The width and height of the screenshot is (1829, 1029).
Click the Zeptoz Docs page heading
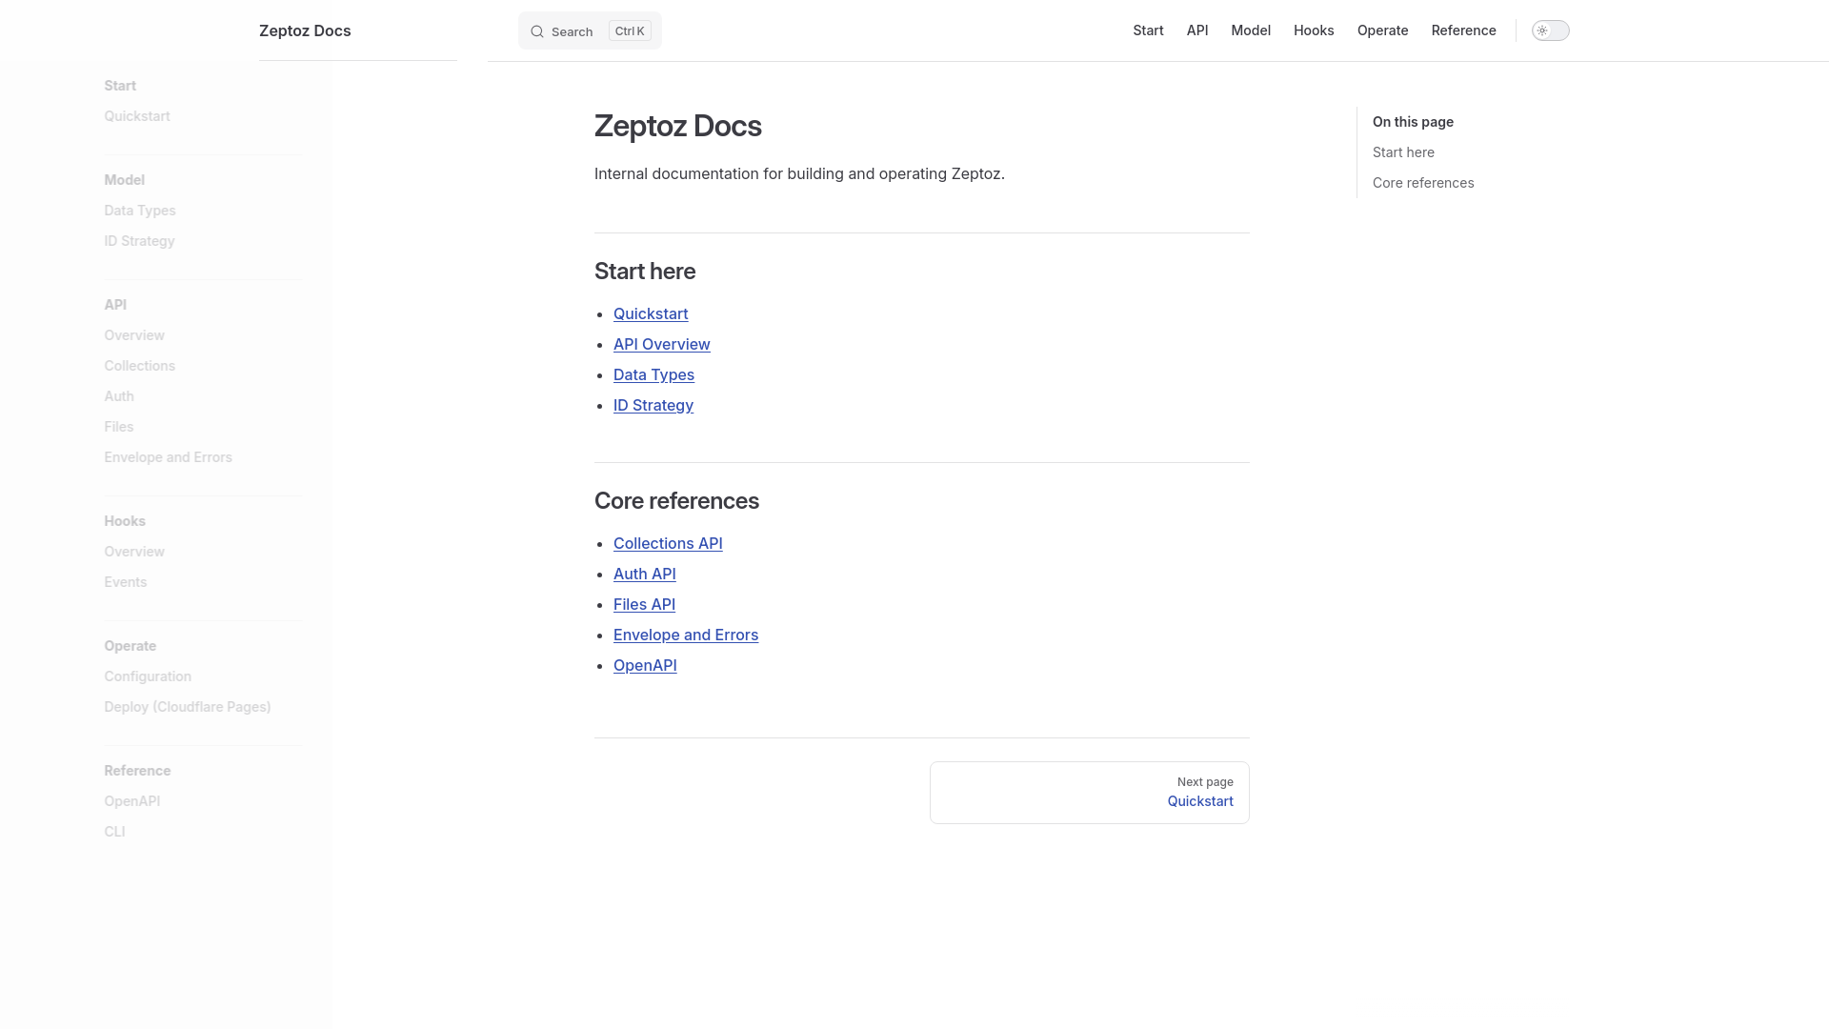click(x=677, y=126)
